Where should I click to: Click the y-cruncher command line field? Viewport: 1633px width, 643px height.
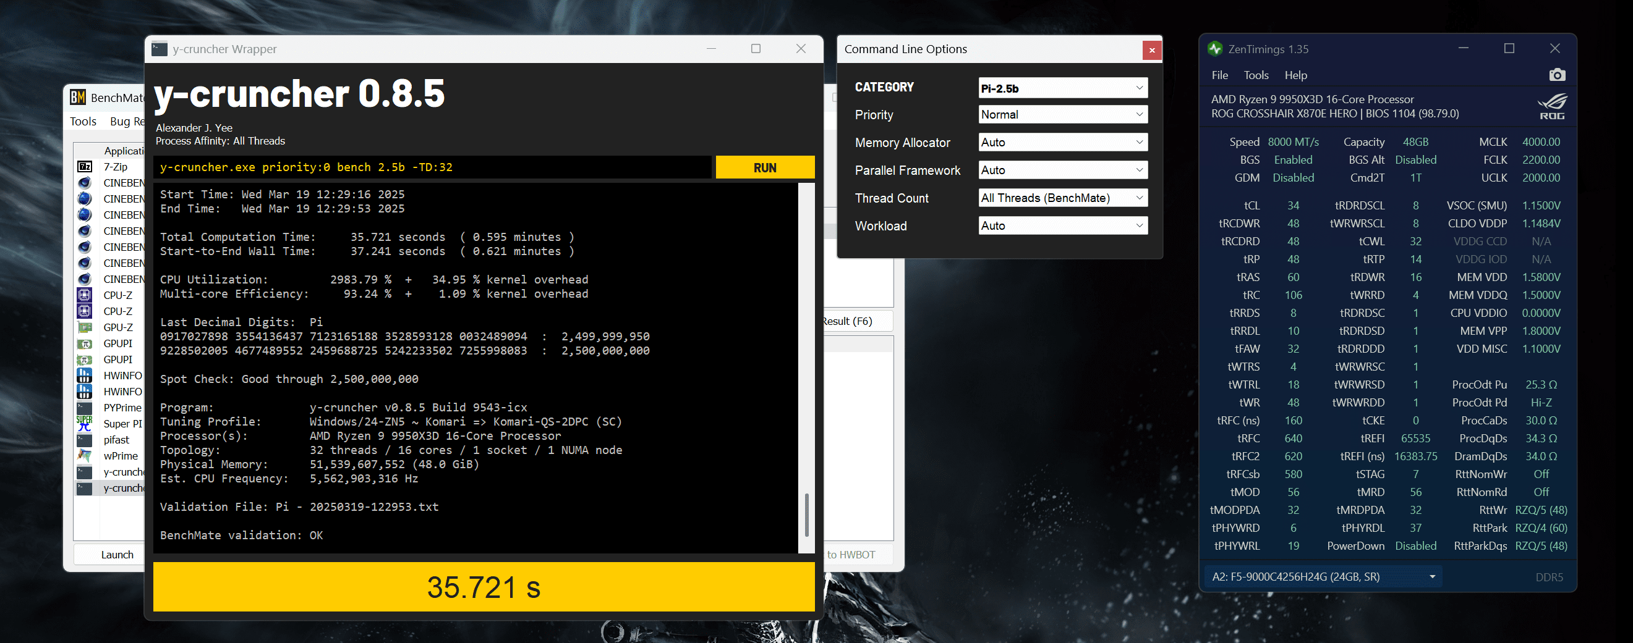[x=432, y=167]
